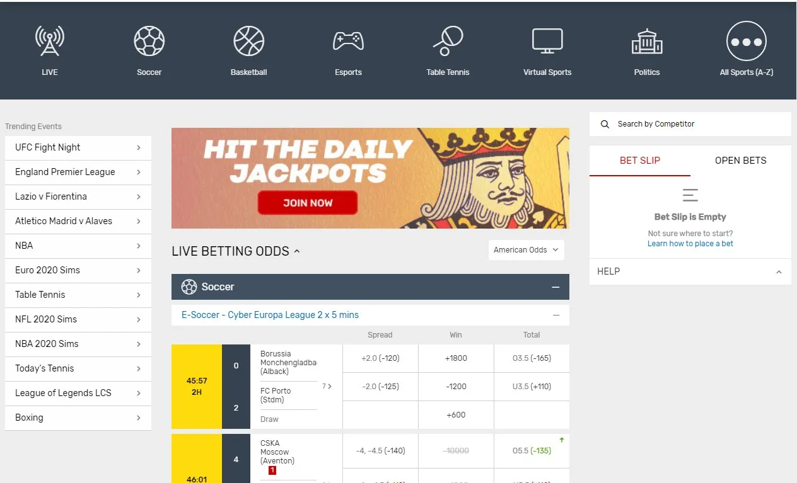Image resolution: width=797 pixels, height=483 pixels.
Task: Open All Sports (A-Z) dots icon
Action: tap(747, 42)
